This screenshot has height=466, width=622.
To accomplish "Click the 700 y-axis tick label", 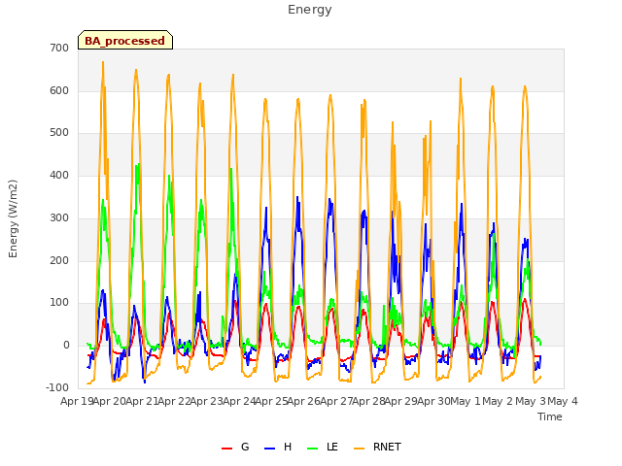I will point(59,49).
